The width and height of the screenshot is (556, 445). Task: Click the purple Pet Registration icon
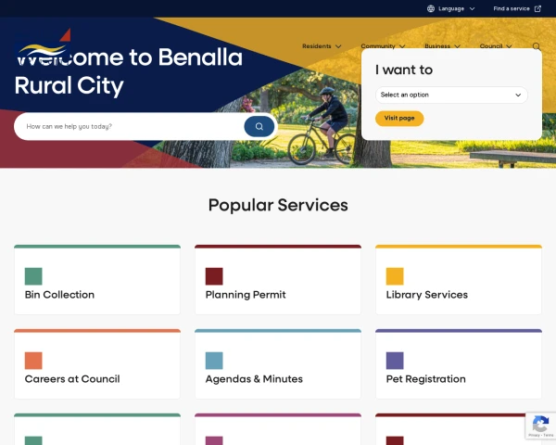coord(395,361)
